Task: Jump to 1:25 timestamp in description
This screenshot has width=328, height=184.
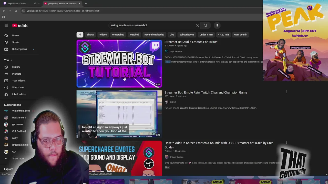Action: click(168, 62)
